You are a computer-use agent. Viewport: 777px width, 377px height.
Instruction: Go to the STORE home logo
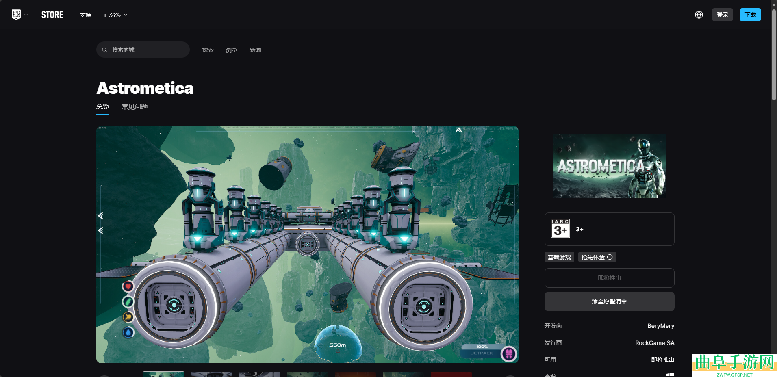tap(52, 15)
